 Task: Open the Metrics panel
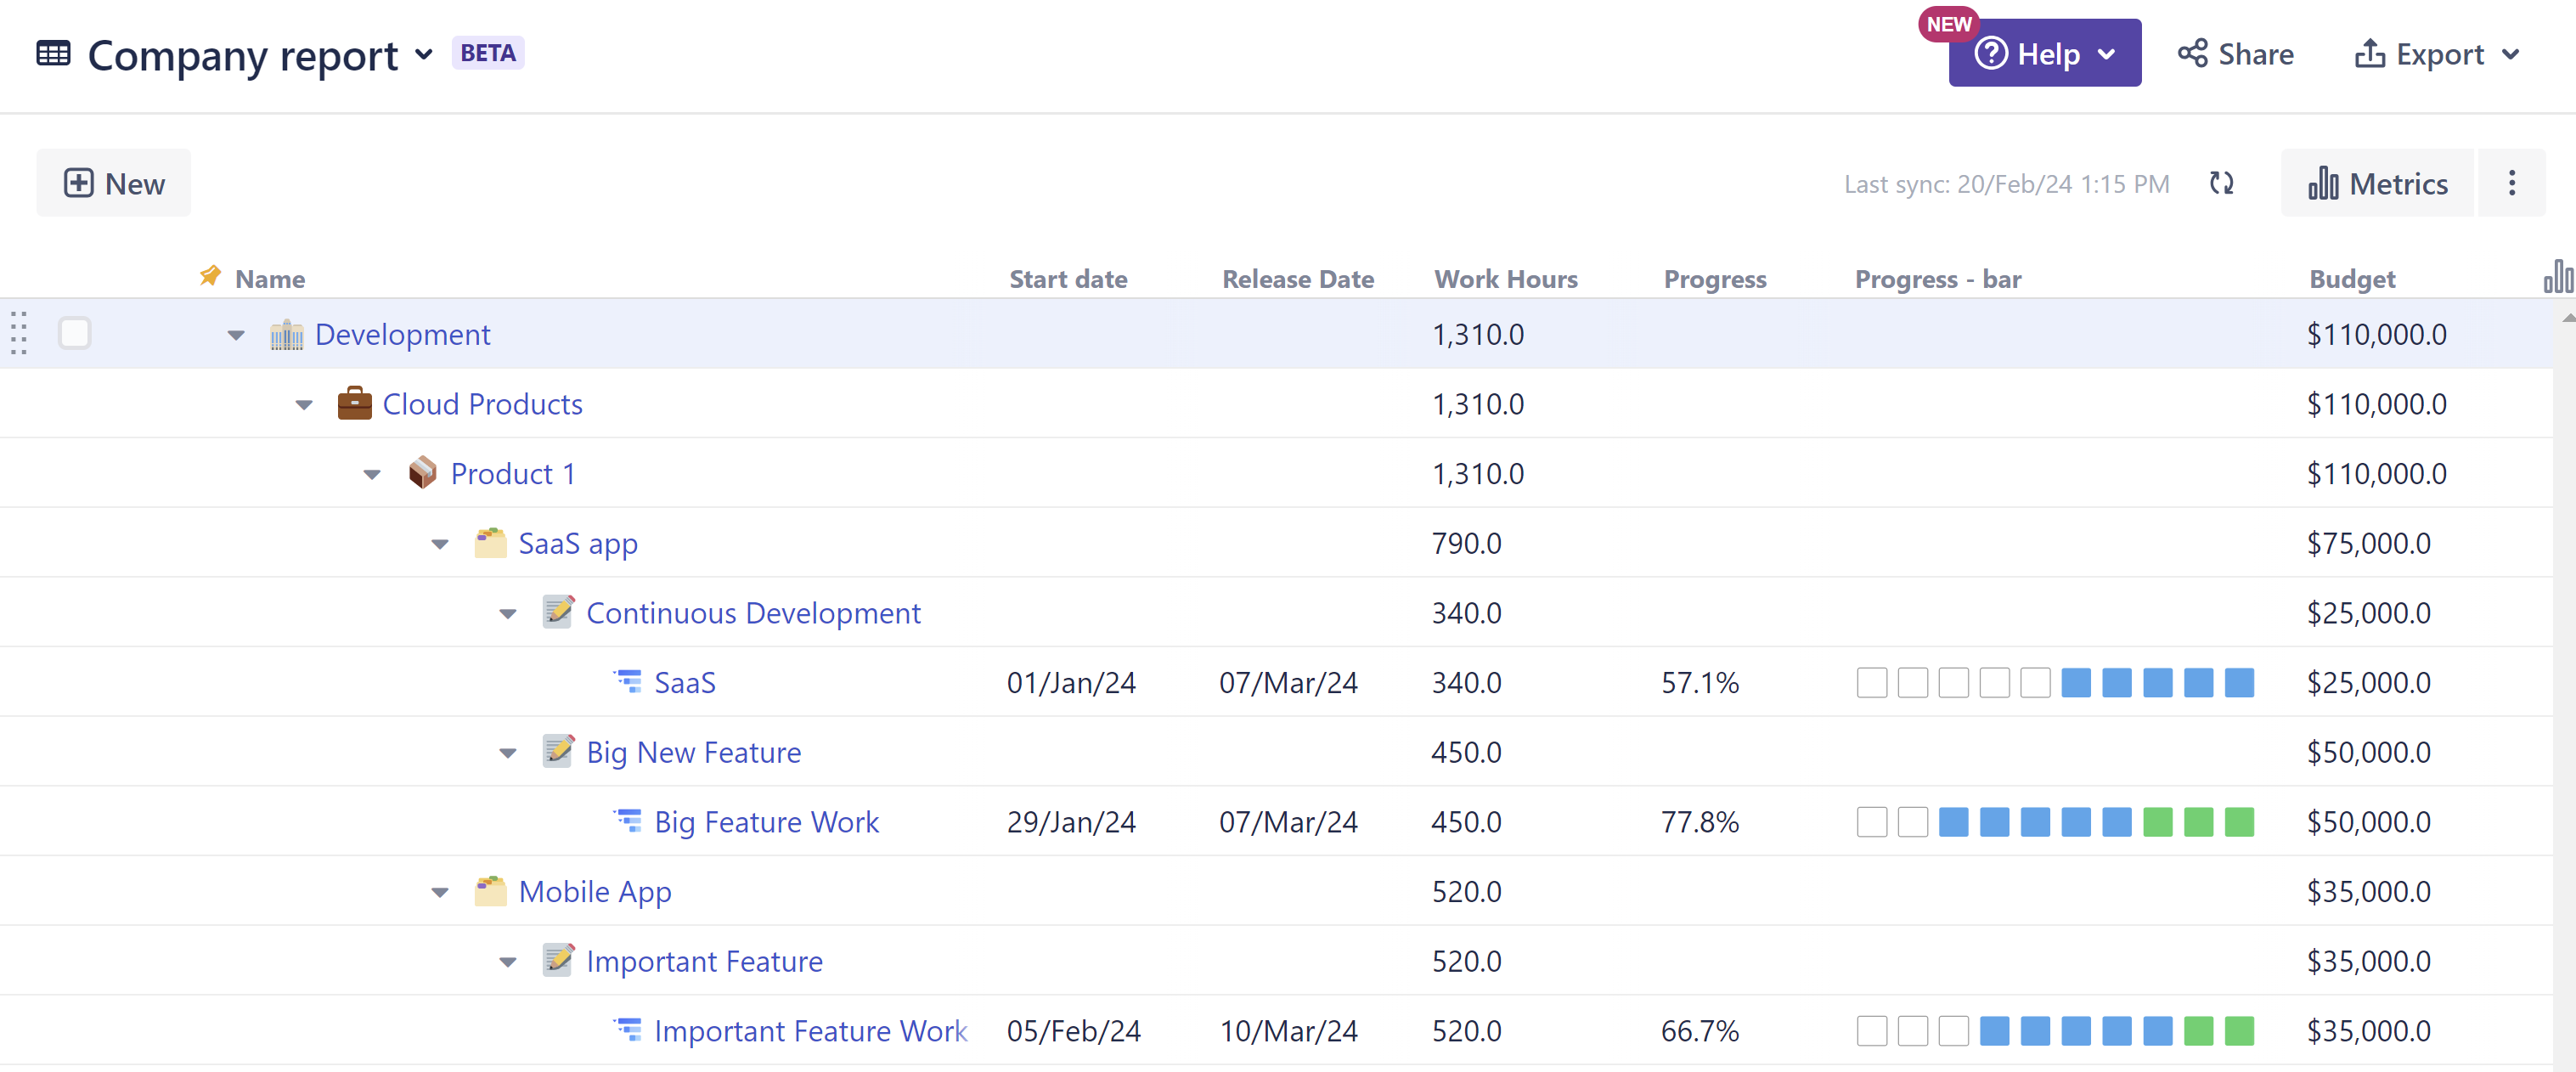(2377, 183)
